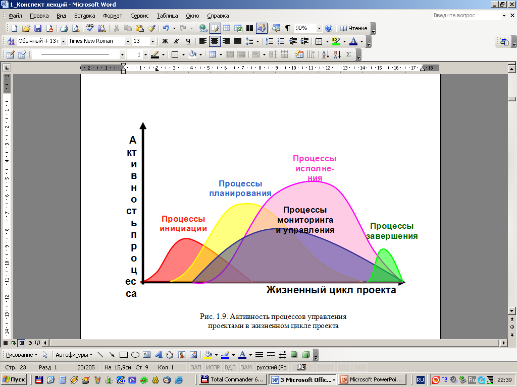Image resolution: width=517 pixels, height=387 pixels.
Task: Open the Формат menu
Action: pyautogui.click(x=113, y=16)
